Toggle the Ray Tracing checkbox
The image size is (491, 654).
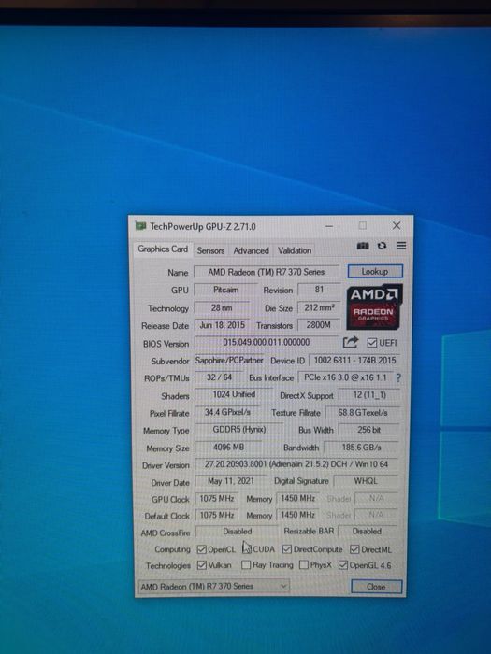point(246,564)
